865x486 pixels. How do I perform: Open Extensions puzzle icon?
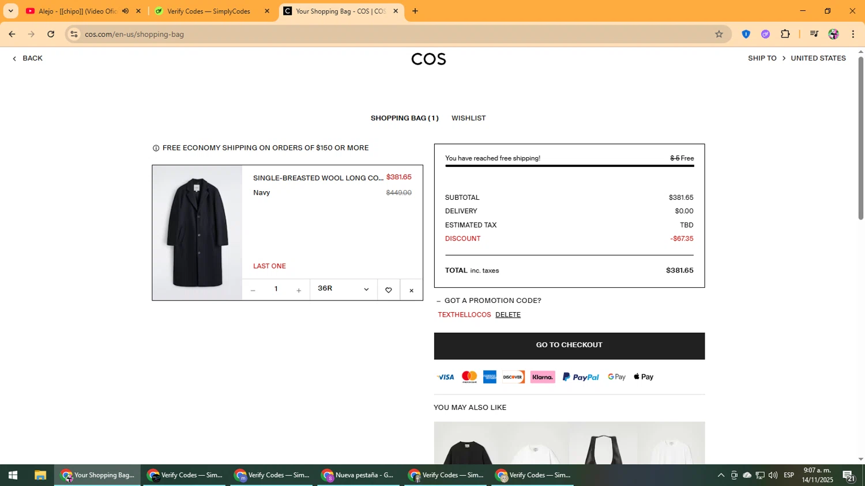[x=785, y=34]
